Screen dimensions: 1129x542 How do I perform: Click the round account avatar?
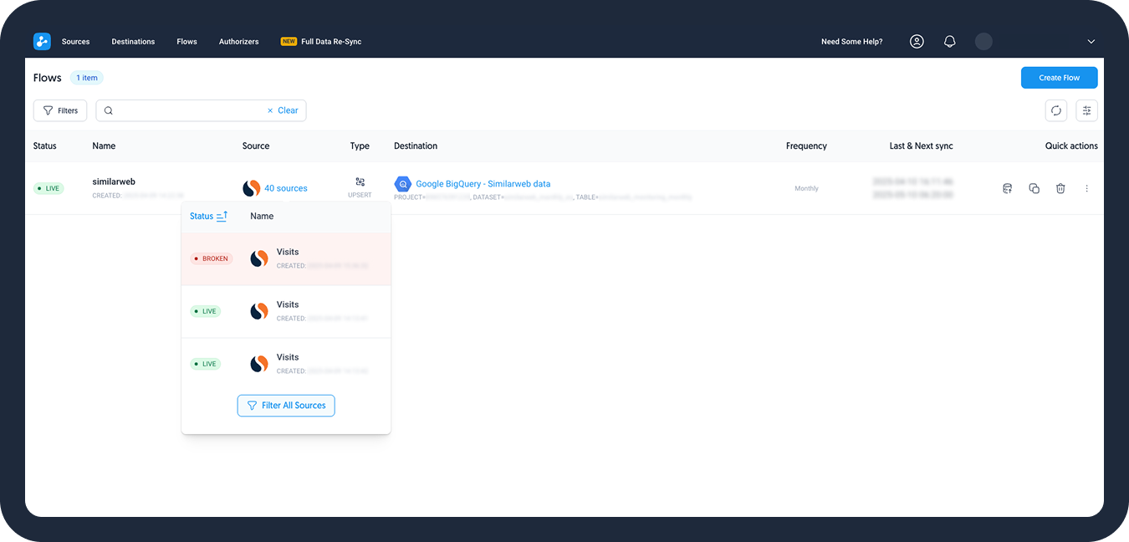983,41
